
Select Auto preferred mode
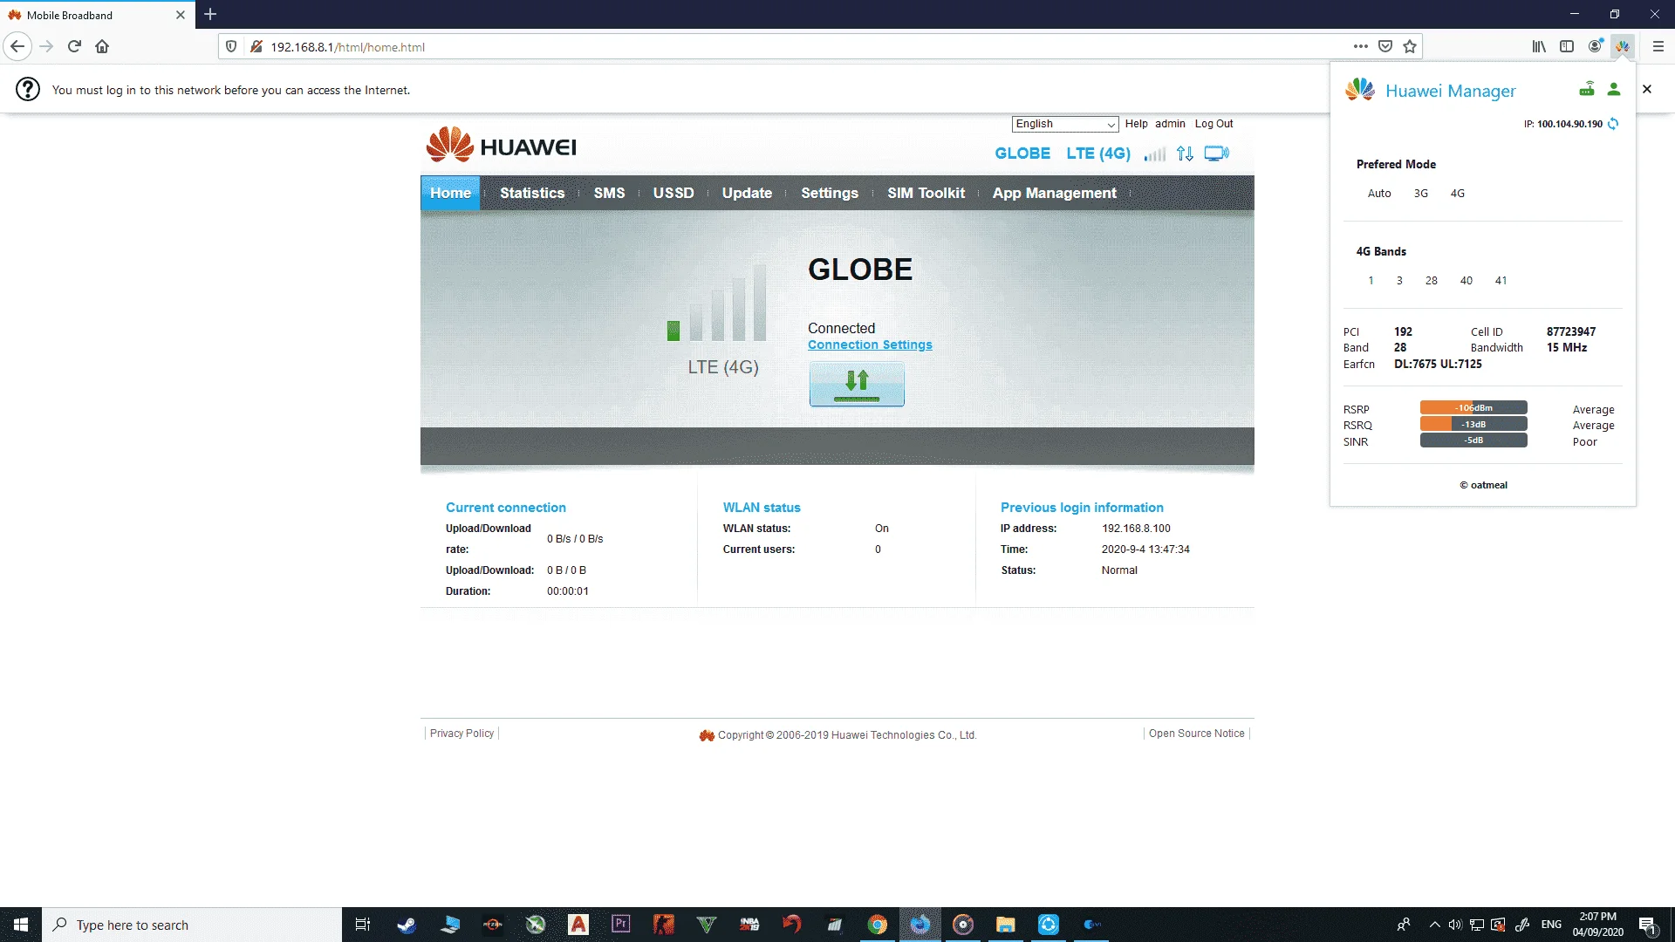pyautogui.click(x=1379, y=194)
